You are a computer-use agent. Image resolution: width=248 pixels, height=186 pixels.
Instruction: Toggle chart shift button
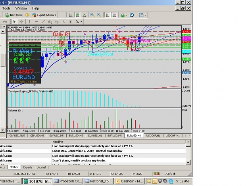click(x=114, y=15)
